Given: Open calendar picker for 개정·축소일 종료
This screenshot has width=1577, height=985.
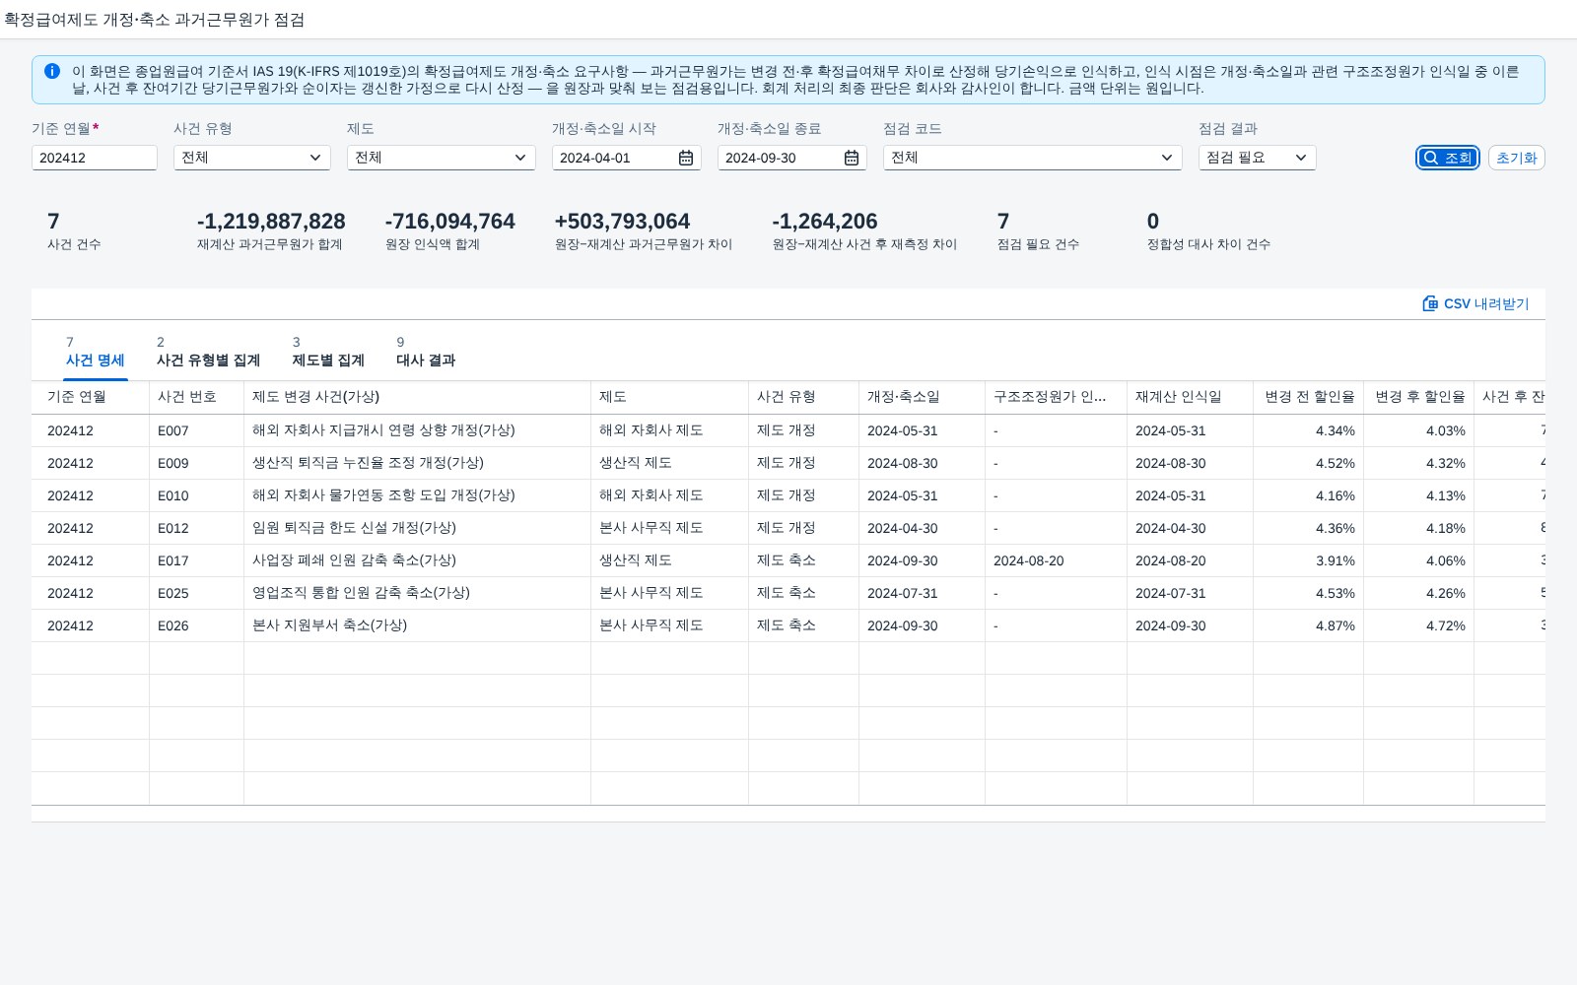Looking at the screenshot, I should point(852,158).
